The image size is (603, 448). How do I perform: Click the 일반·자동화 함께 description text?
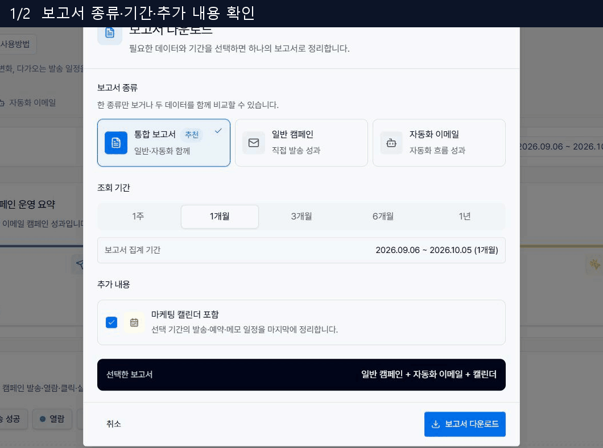[162, 151]
